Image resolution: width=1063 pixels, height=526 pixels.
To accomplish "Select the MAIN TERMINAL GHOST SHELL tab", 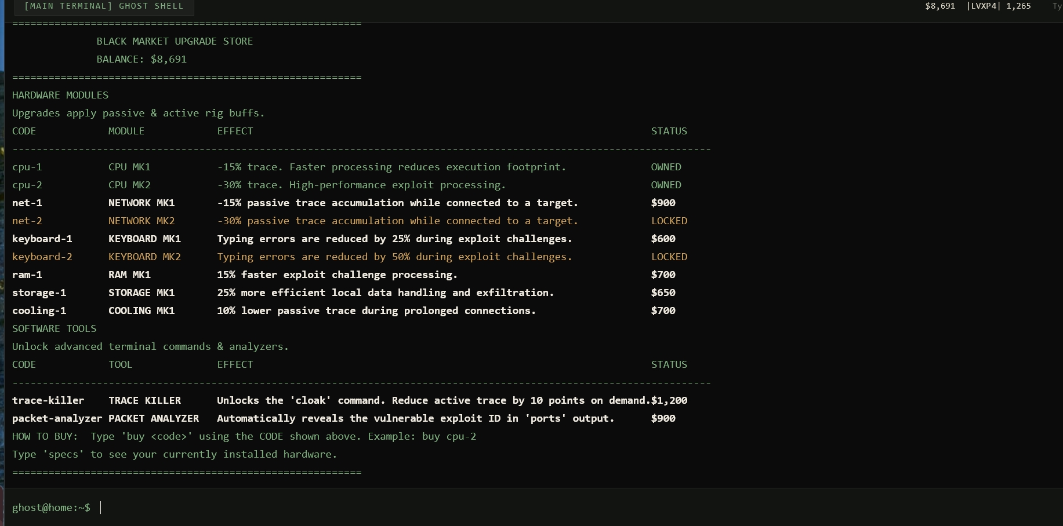I will [x=104, y=6].
